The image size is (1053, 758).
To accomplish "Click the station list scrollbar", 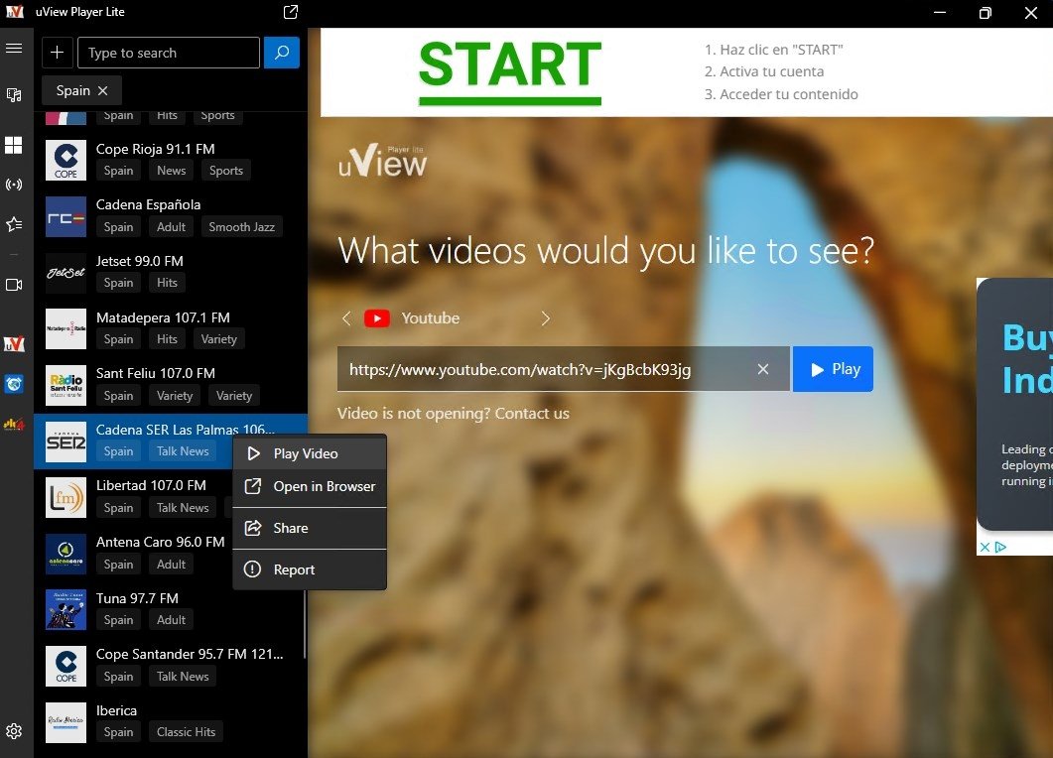I will point(305,624).
